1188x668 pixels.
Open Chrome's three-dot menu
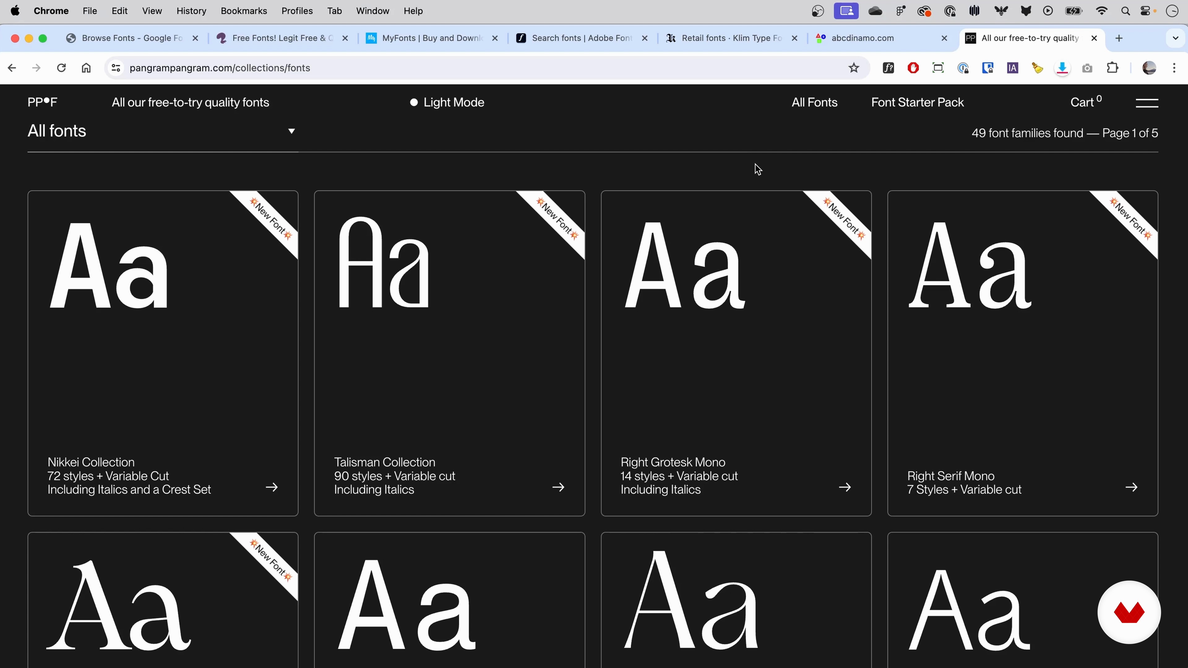[1174, 68]
